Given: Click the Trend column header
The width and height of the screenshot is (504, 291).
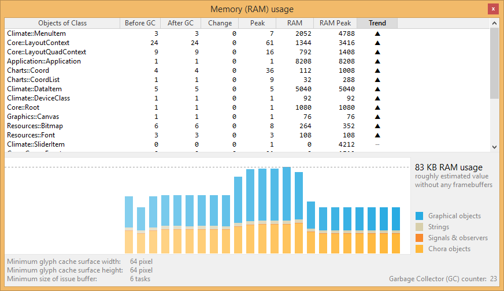Looking at the screenshot, I should coord(377,23).
